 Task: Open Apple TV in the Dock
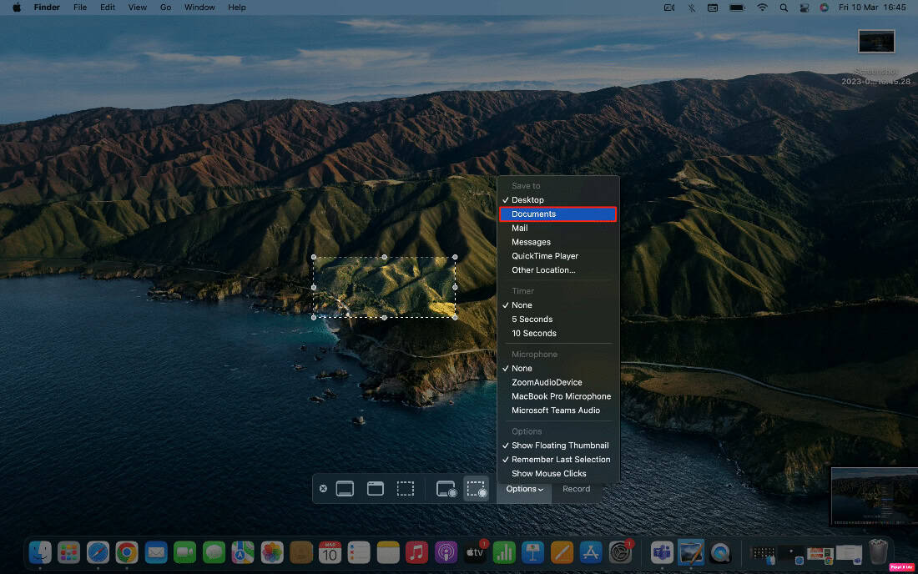[475, 551]
